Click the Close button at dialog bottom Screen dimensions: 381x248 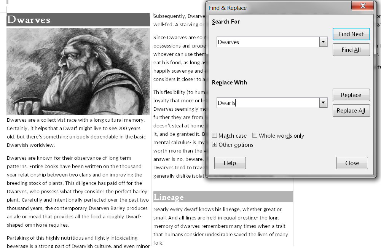tap(352, 163)
